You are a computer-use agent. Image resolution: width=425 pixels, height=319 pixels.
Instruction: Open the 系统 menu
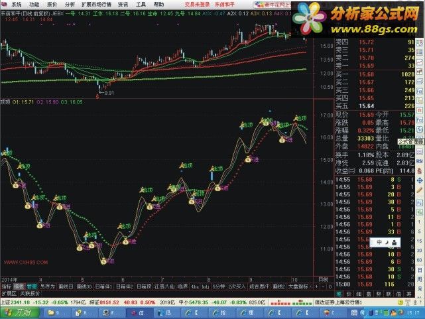pos(17,5)
